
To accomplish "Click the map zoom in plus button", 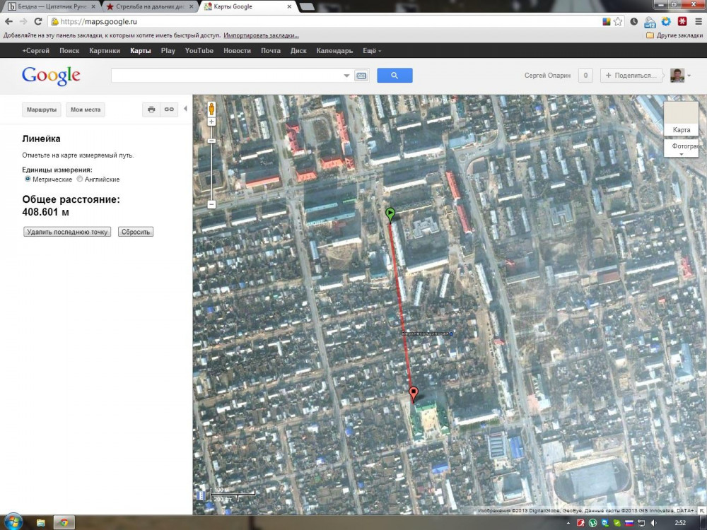I will [x=211, y=122].
